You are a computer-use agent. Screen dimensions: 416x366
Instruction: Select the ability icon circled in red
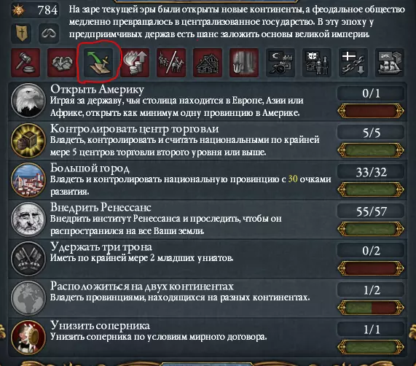click(x=98, y=63)
